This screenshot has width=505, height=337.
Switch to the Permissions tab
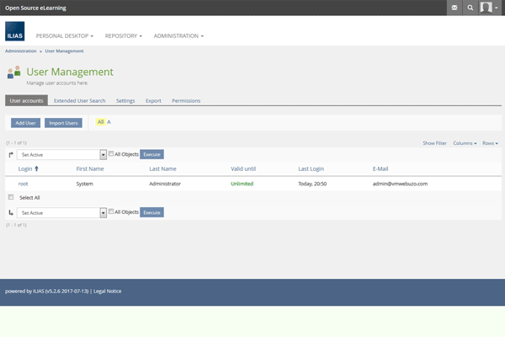(186, 100)
